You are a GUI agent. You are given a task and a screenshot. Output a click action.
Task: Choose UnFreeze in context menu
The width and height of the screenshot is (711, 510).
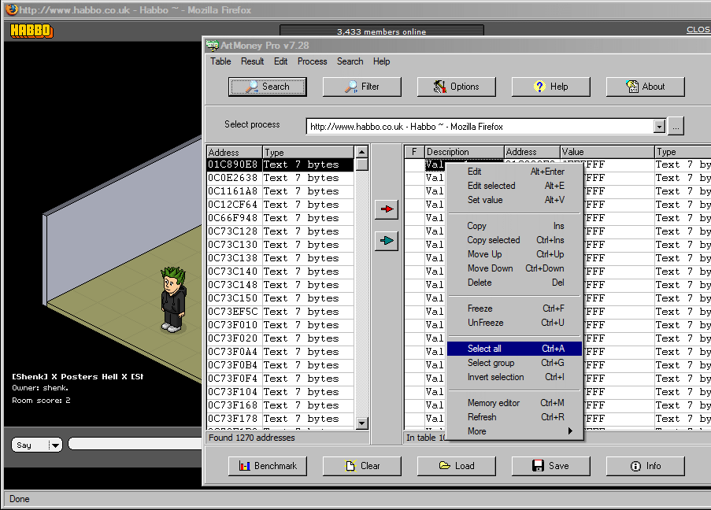point(515,323)
